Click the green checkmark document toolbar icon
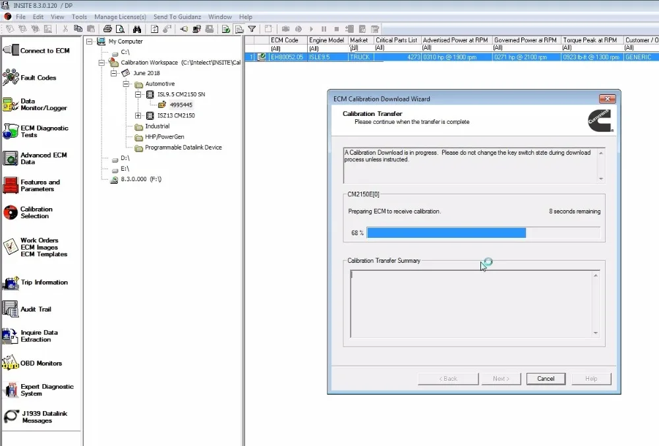 click(226, 29)
